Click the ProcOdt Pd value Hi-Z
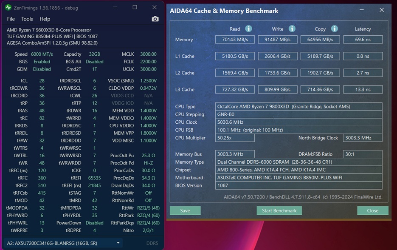The image size is (397, 250). point(148,163)
